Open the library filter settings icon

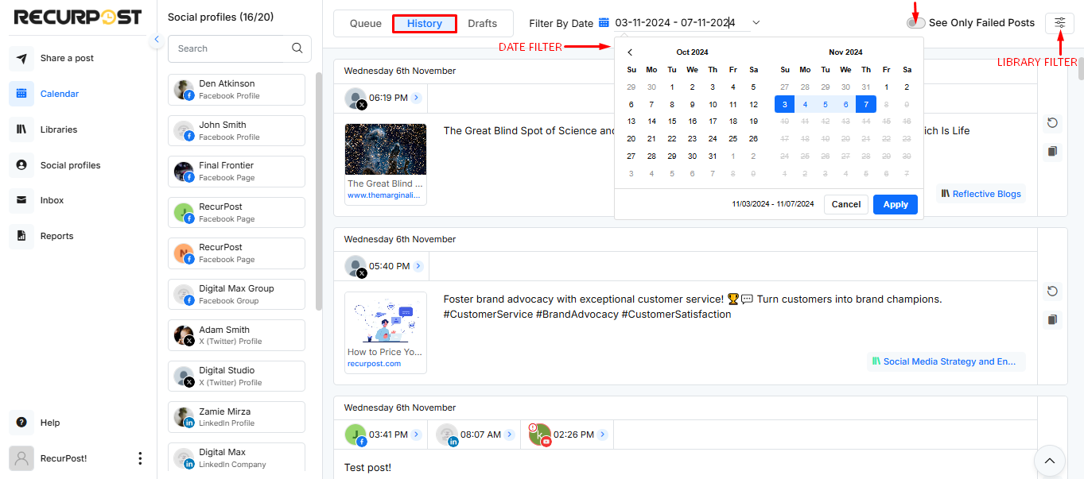coord(1059,23)
